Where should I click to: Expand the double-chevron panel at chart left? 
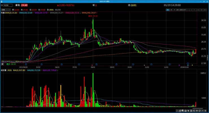pyautogui.click(x=2, y=64)
